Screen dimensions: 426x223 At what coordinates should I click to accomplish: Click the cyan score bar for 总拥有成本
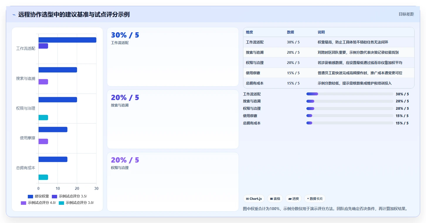click(x=43, y=177)
